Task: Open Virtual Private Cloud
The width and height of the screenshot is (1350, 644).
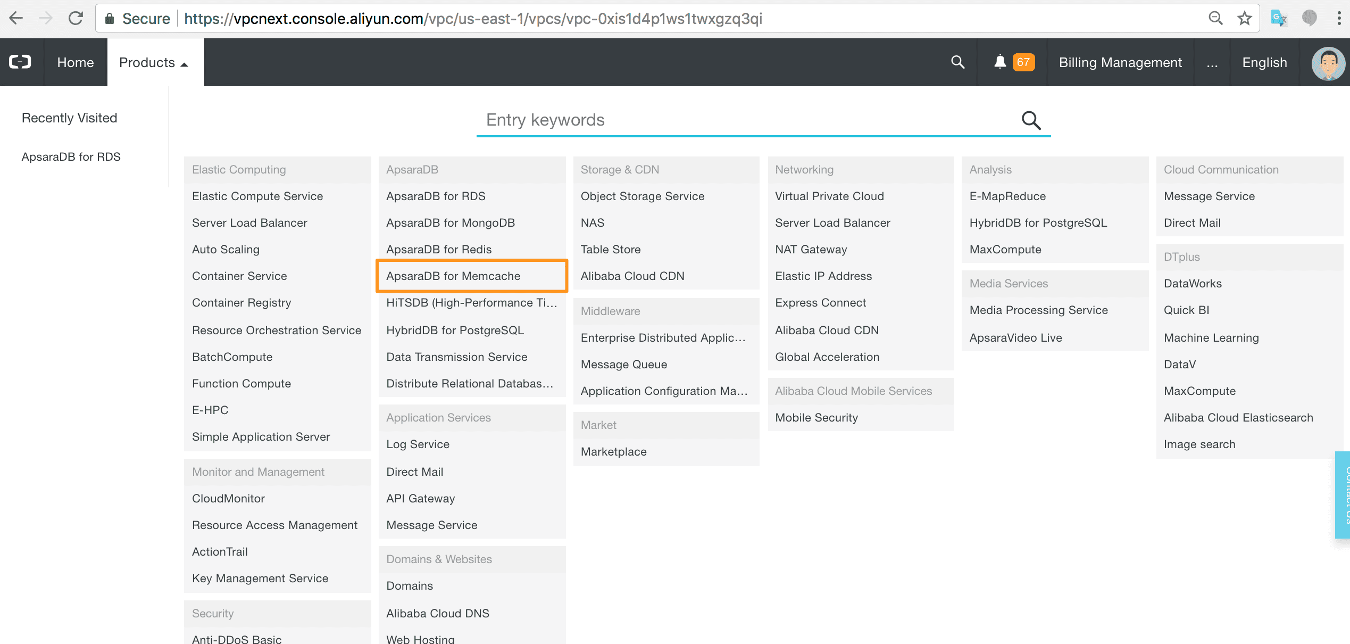Action: (x=829, y=196)
